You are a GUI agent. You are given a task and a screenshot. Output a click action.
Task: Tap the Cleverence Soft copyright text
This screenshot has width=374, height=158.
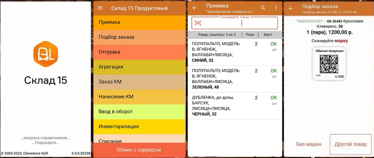click(24, 154)
